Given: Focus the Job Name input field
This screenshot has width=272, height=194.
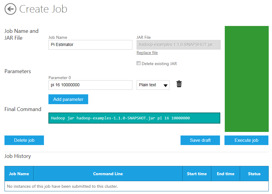Looking at the screenshot, I should pos(90,45).
